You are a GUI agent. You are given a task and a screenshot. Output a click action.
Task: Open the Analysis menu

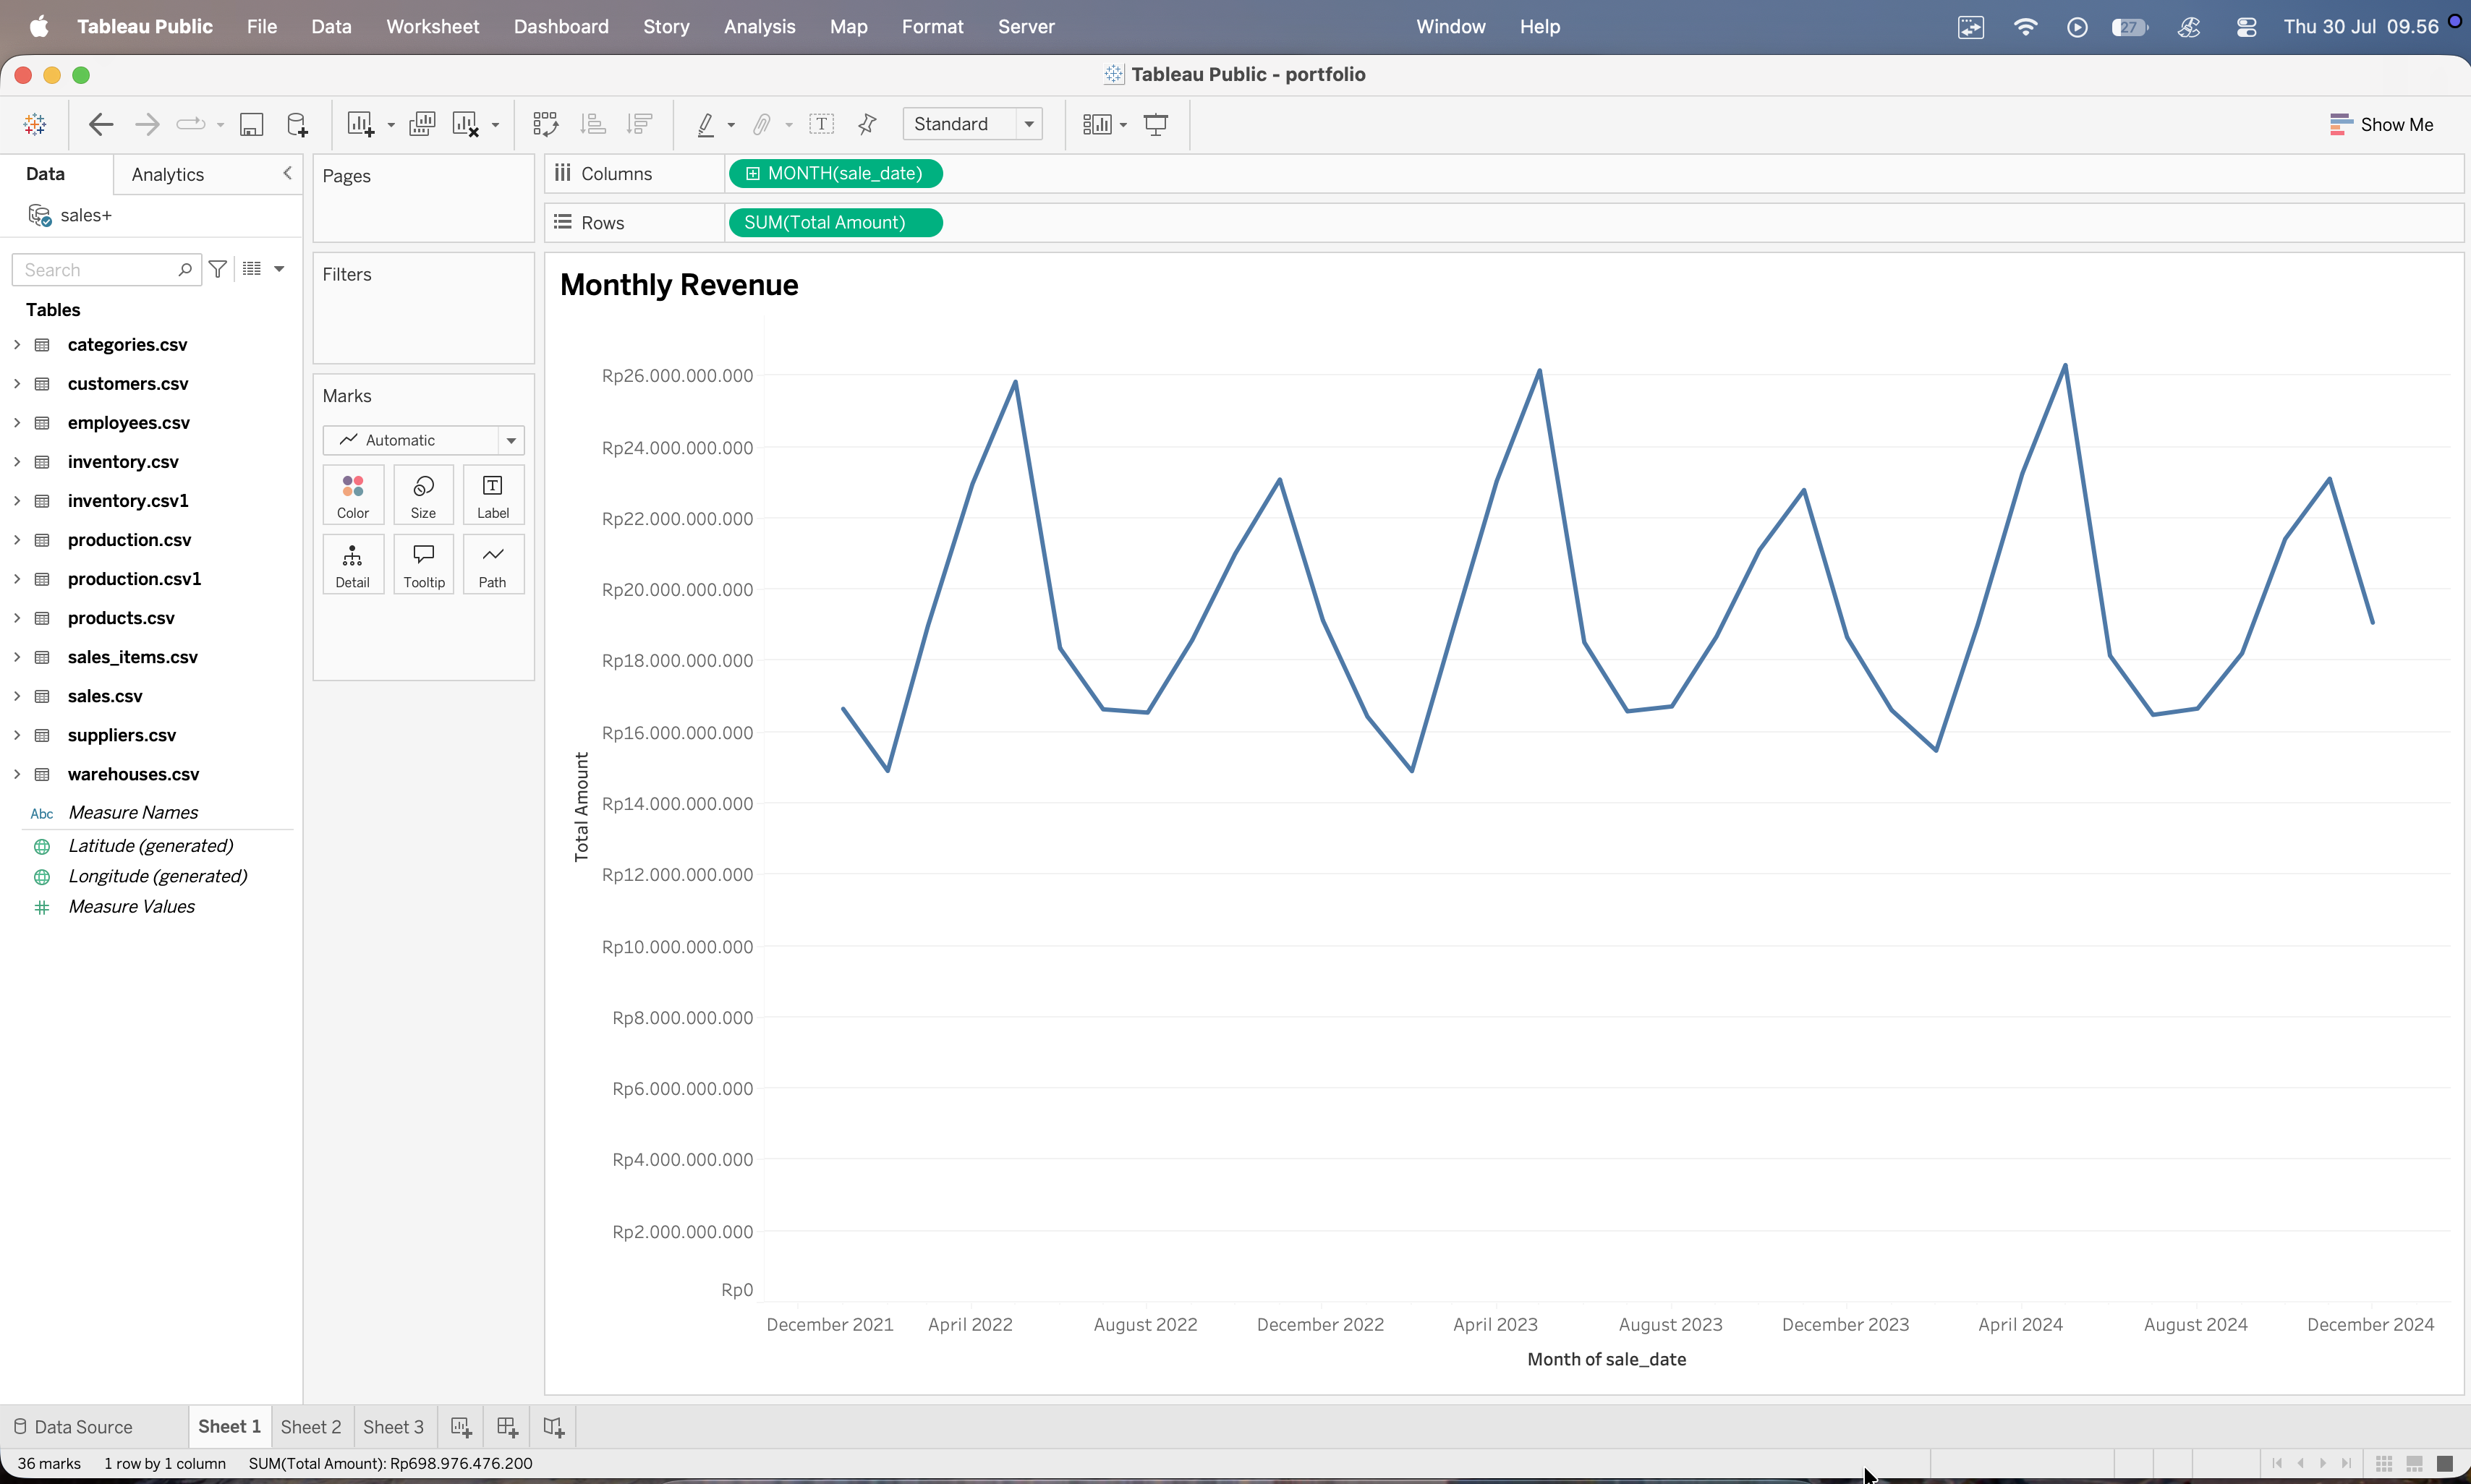(x=759, y=27)
